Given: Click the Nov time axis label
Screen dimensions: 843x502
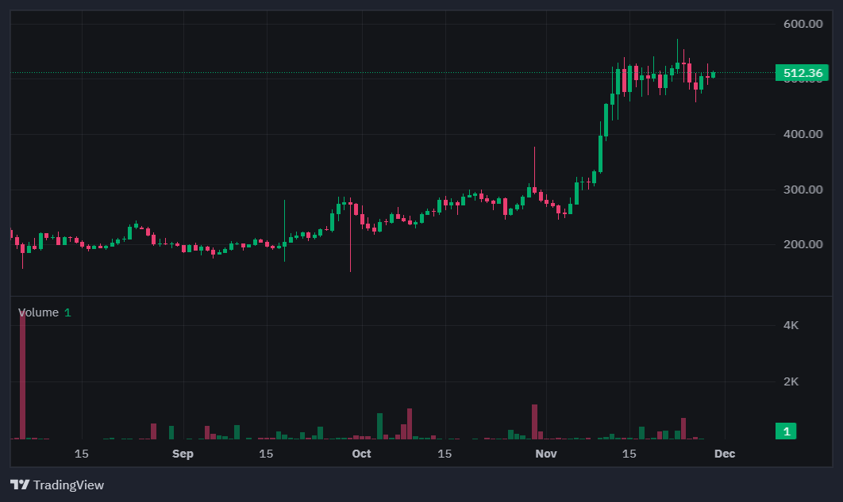Looking at the screenshot, I should click(545, 454).
